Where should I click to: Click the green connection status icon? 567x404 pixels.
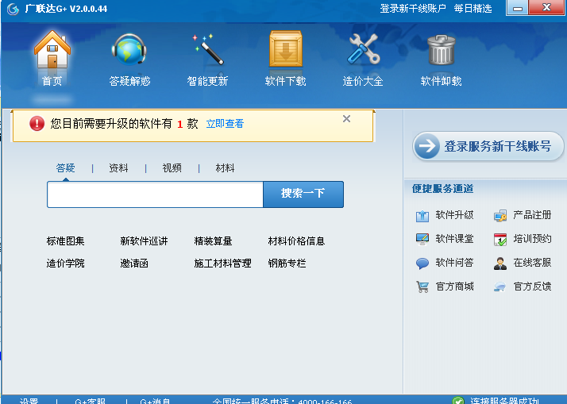pyautogui.click(x=458, y=400)
